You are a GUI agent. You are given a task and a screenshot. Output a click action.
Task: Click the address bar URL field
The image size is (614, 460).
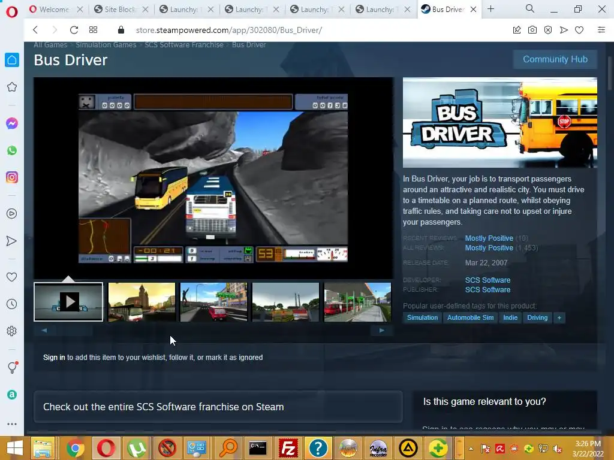228,30
